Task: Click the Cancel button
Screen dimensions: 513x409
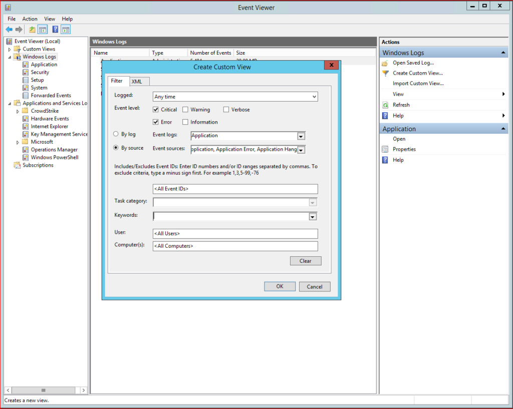Action: 315,287
